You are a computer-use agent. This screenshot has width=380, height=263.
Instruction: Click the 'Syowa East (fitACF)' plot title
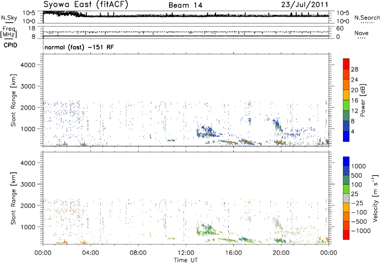[x=86, y=4]
